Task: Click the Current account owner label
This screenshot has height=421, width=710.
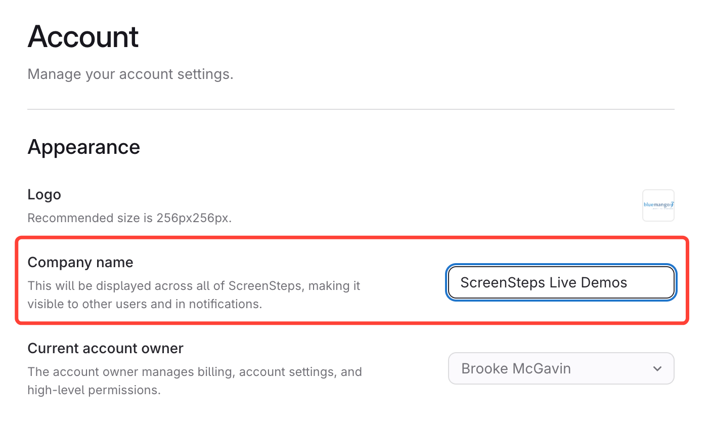Action: coord(105,348)
